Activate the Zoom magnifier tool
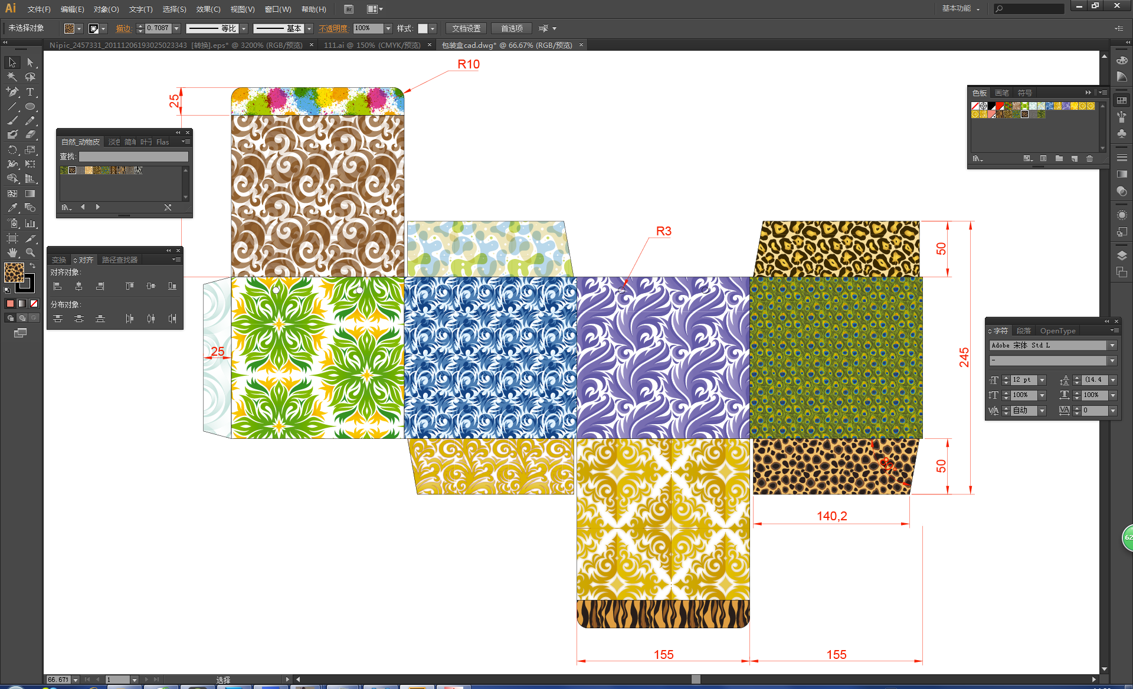Screen dimensions: 1133x689 click(x=30, y=252)
